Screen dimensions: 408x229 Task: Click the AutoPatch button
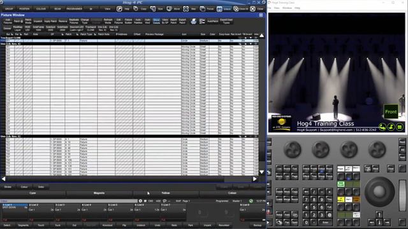click(213, 21)
